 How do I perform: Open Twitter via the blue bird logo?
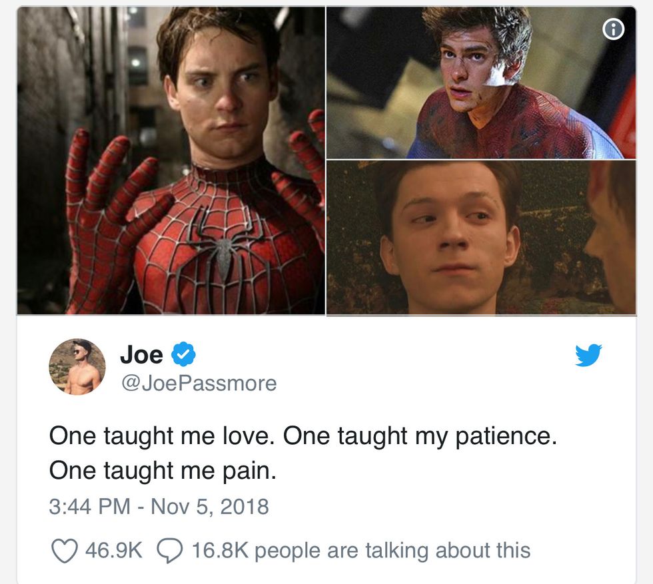588,355
